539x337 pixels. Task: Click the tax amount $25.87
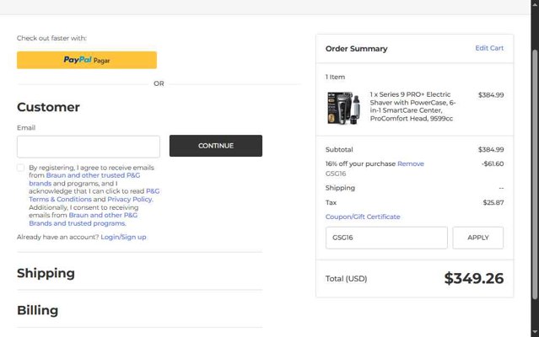[493, 202]
